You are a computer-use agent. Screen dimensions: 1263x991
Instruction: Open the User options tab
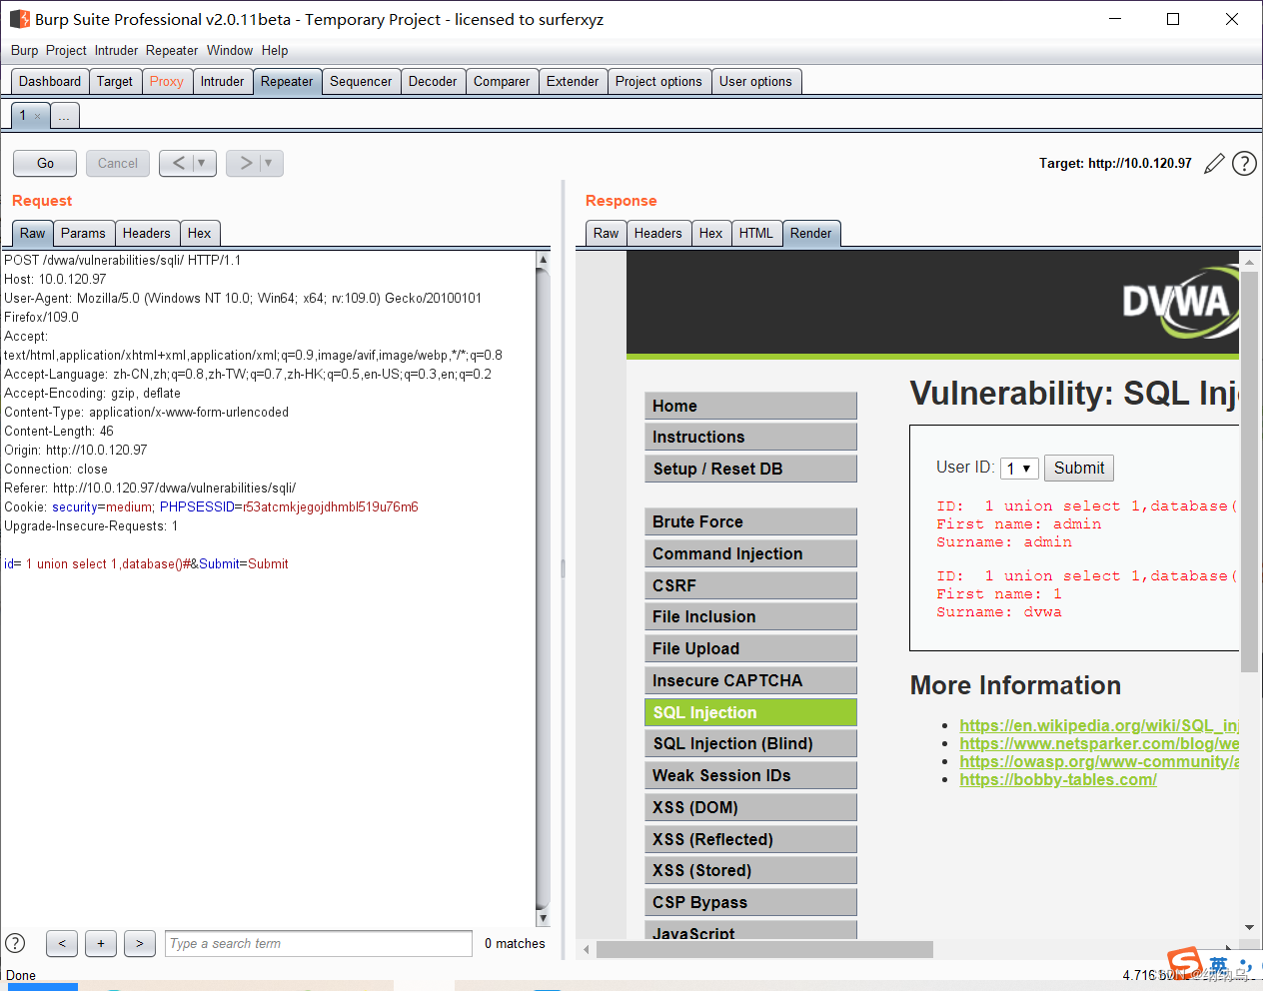pyautogui.click(x=755, y=82)
